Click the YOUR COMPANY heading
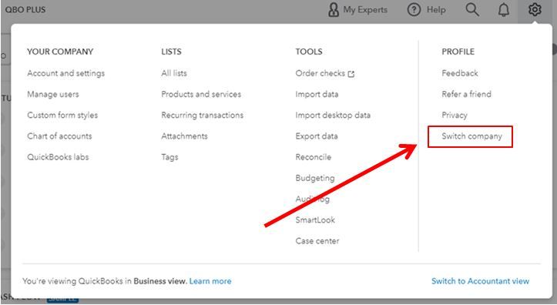 tap(60, 52)
